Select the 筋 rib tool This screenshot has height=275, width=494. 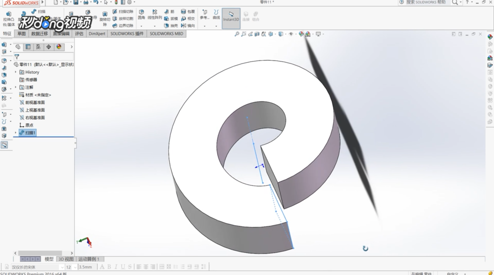(x=169, y=12)
